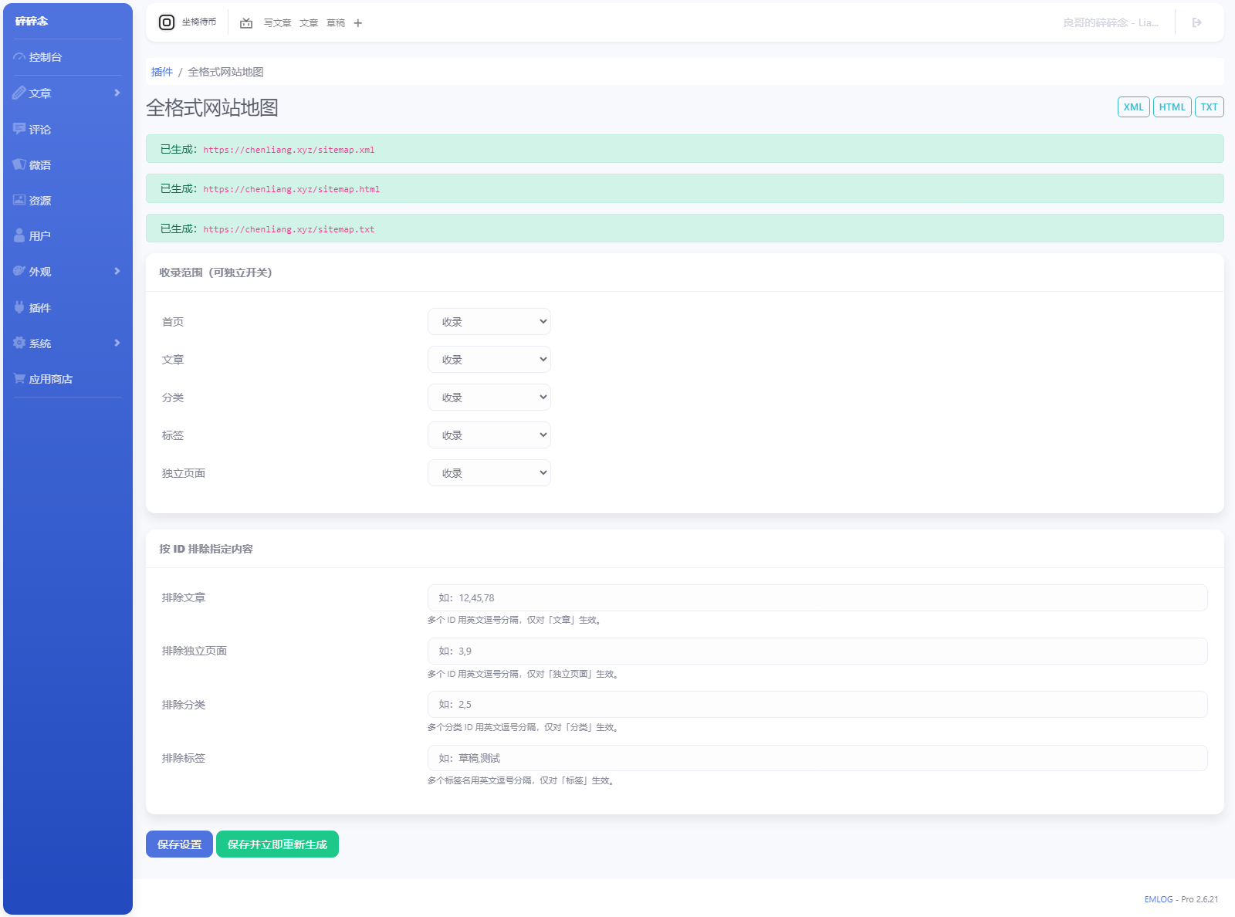Click the 评论 comment bubble icon

click(19, 129)
